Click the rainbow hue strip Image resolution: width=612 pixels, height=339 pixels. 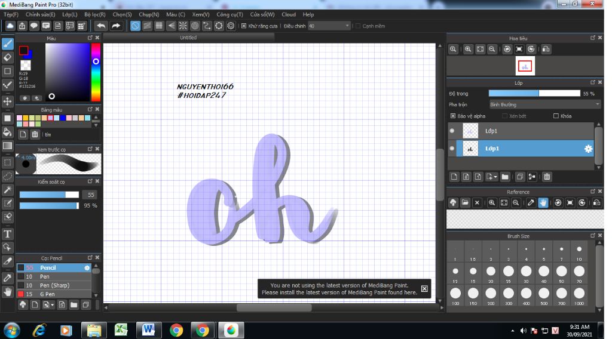[96, 72]
